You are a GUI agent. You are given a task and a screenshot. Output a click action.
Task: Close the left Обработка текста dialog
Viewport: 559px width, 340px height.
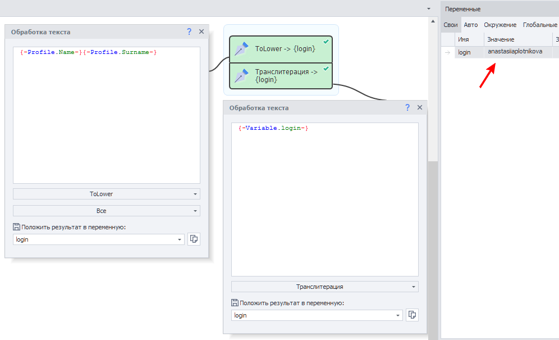(x=201, y=32)
